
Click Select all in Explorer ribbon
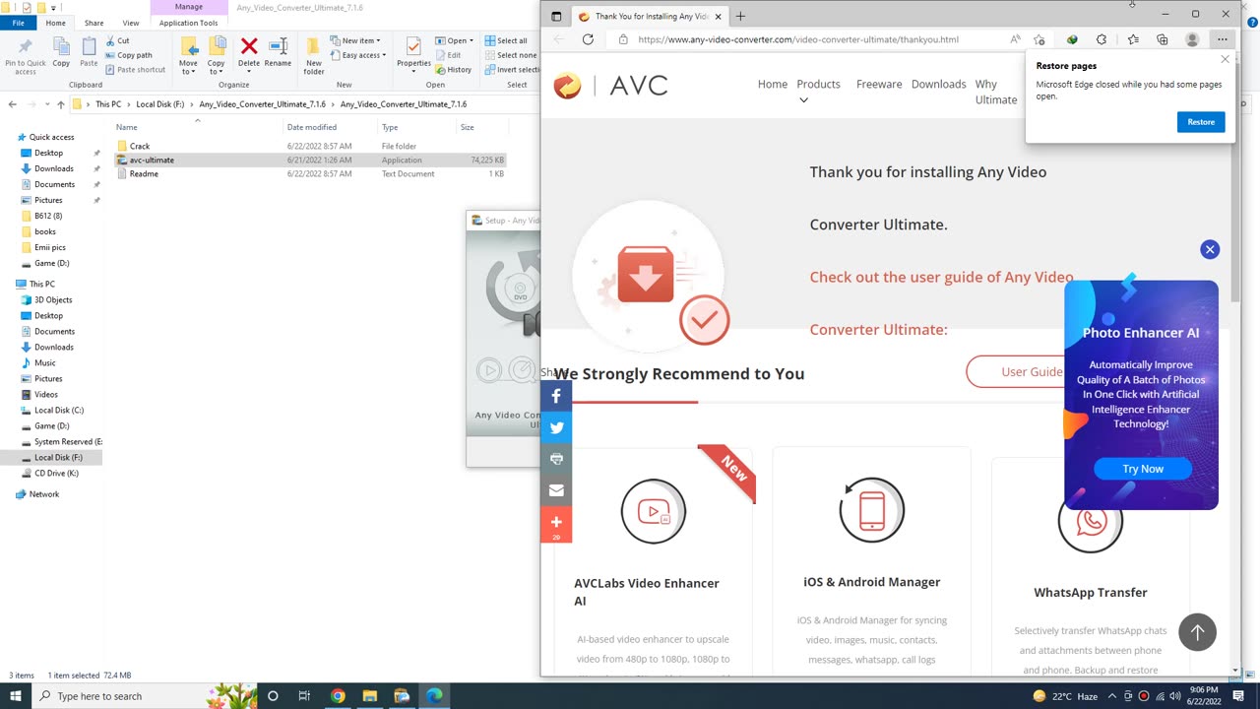pos(506,40)
